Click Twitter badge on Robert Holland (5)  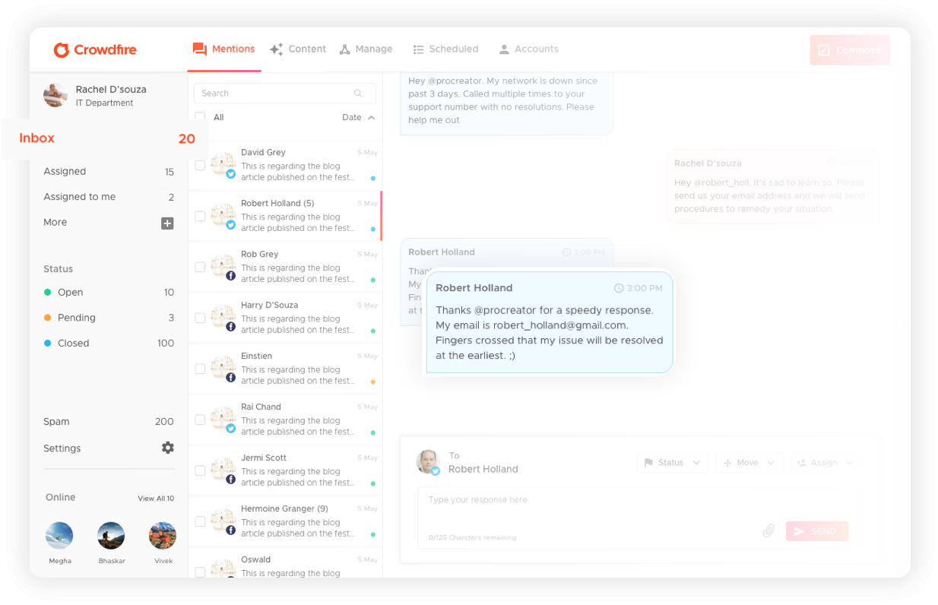coord(230,225)
